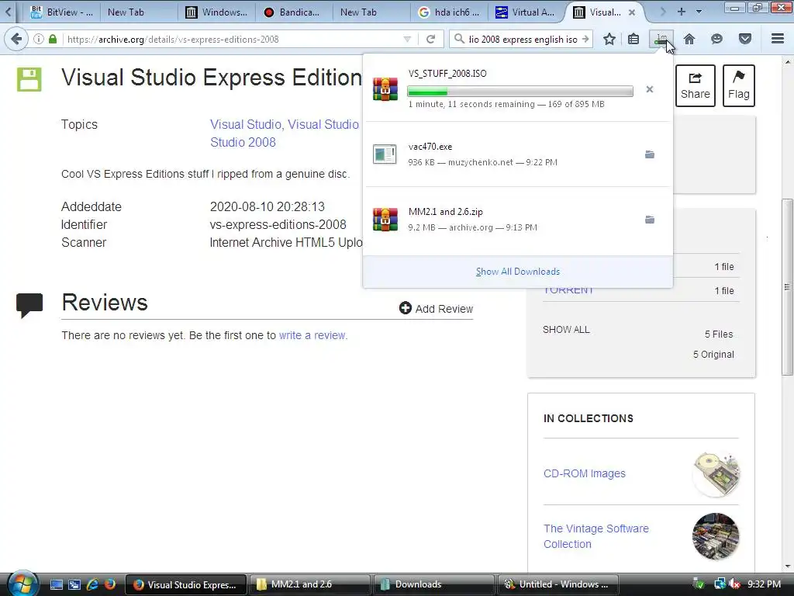This screenshot has width=794, height=596.
Task: Click the address bar URL field
Action: [233, 39]
